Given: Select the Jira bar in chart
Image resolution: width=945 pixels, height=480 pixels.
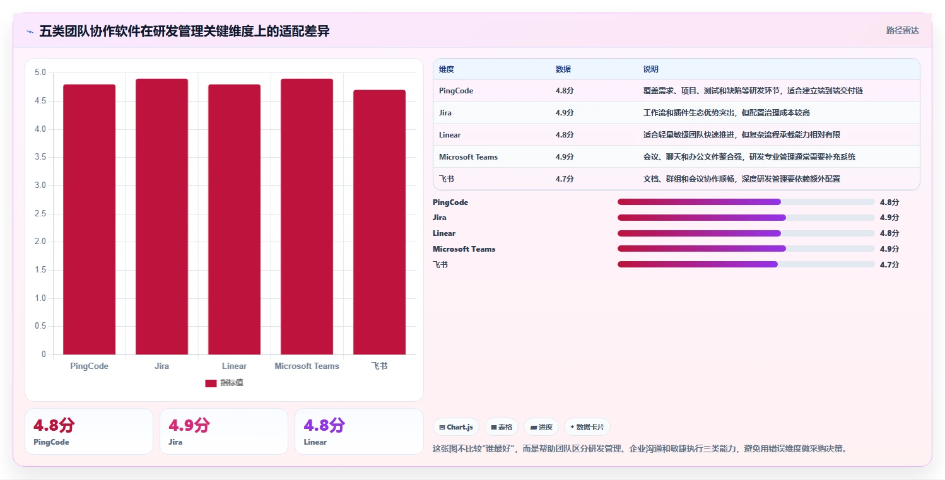Looking at the screenshot, I should 161,216.
